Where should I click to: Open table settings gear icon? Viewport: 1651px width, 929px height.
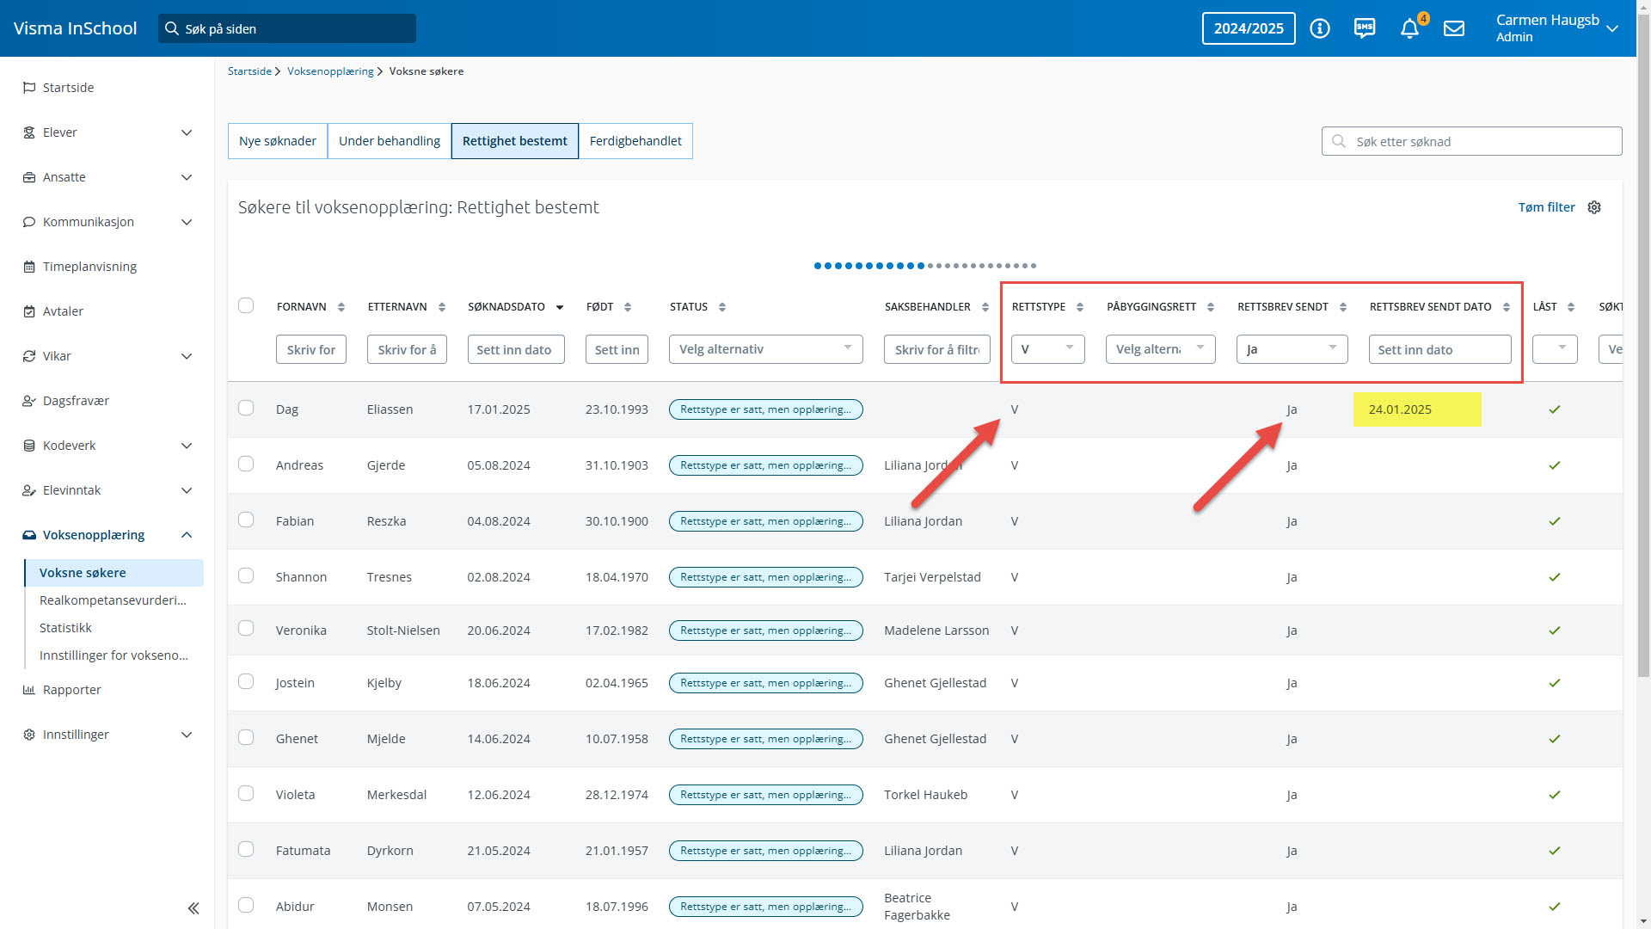tap(1594, 207)
